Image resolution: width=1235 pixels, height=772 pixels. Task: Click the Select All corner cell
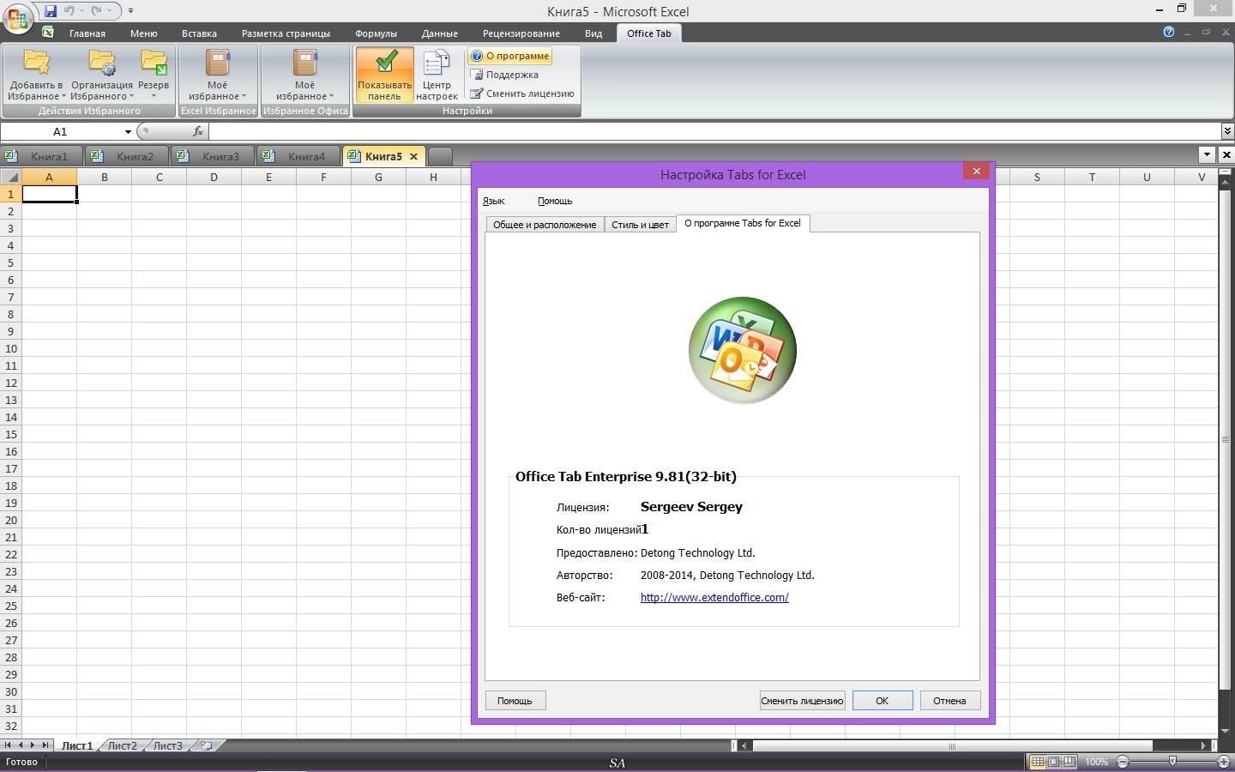click(x=10, y=177)
